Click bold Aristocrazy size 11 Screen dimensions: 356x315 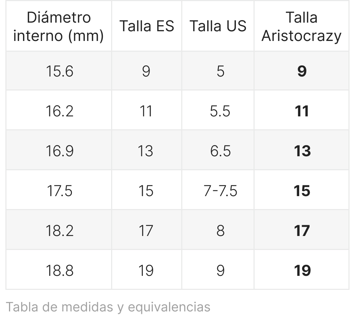tap(302, 111)
